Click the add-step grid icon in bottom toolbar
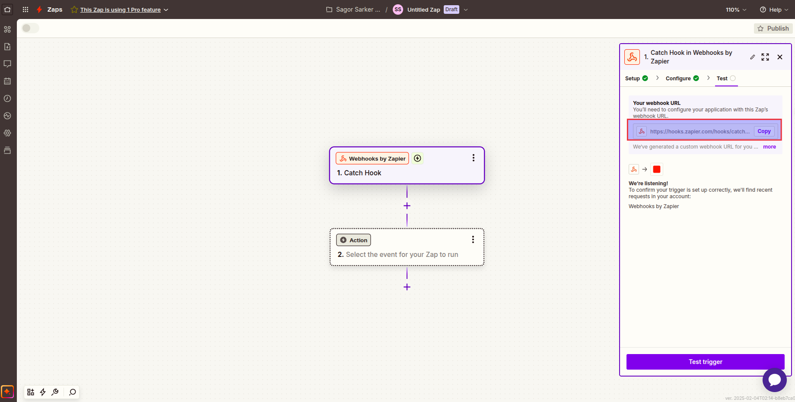 [x=31, y=392]
